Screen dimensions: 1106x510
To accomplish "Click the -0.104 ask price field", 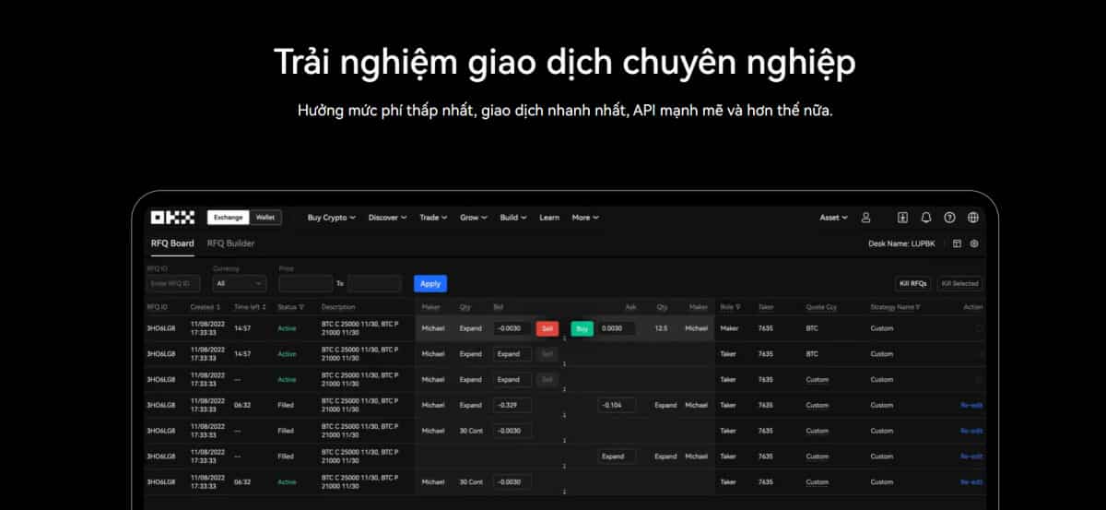I will (616, 405).
